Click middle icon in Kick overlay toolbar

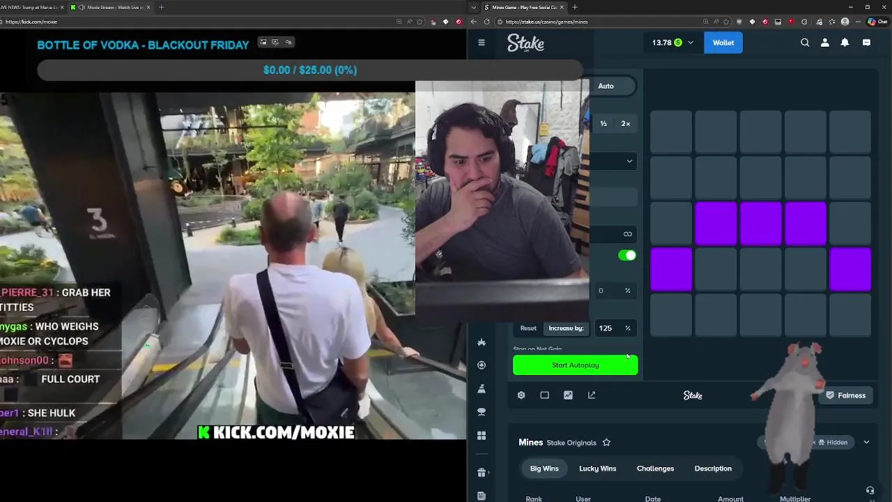click(275, 42)
